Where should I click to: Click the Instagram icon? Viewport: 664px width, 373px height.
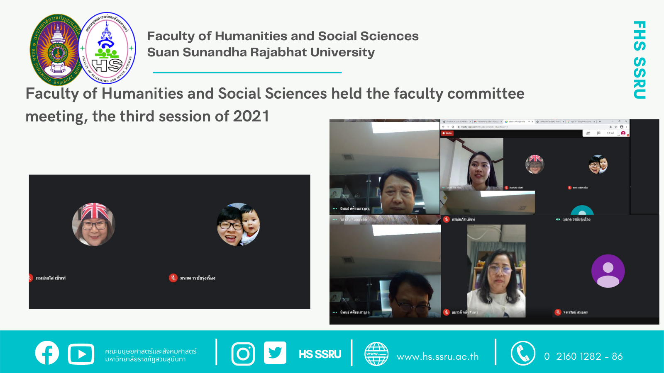pos(243,354)
